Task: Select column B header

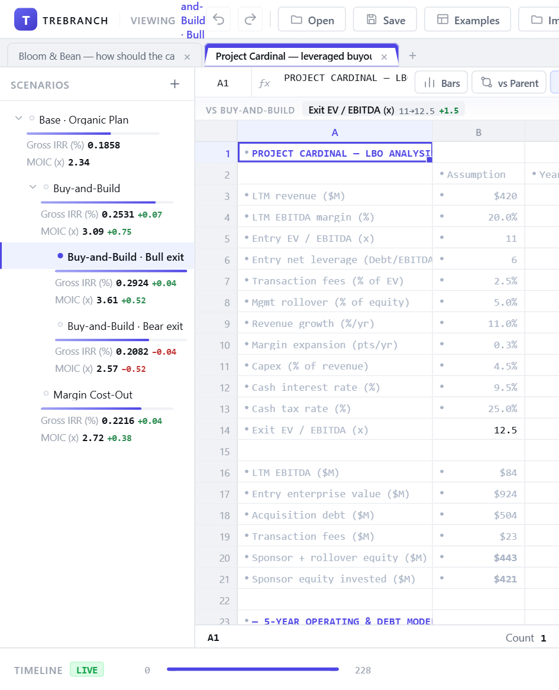Action: click(479, 132)
